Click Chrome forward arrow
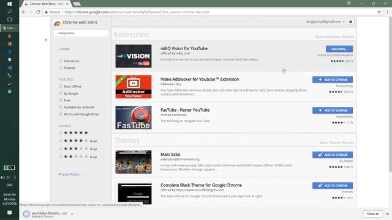Screen dimensions: 392x220 coord(31,12)
